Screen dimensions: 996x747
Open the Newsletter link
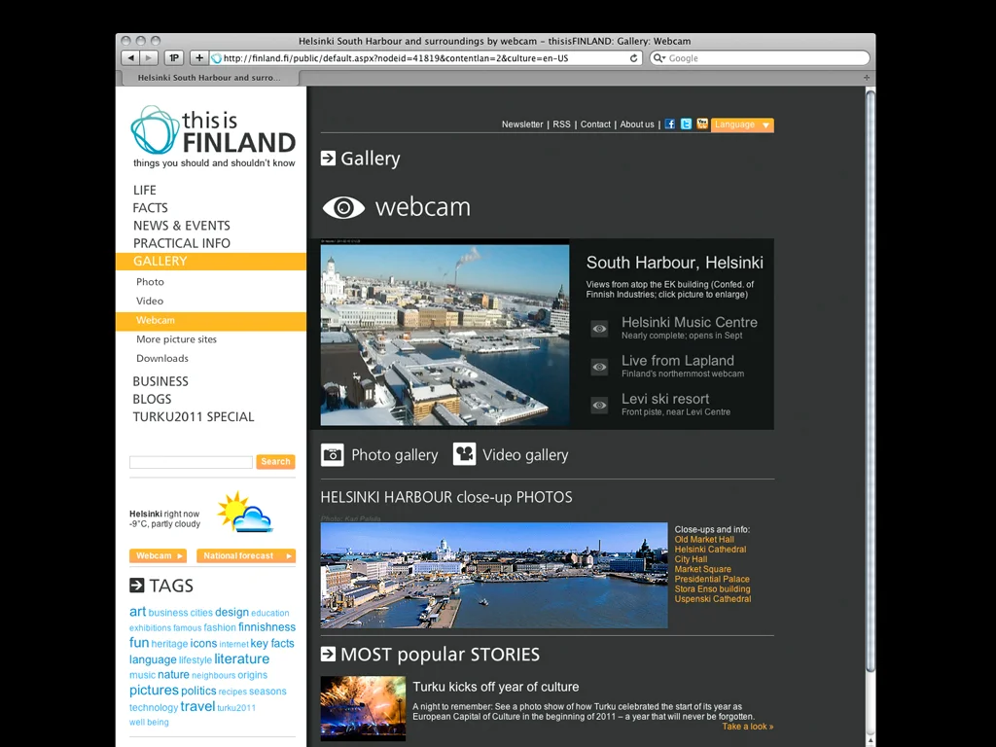click(x=522, y=124)
